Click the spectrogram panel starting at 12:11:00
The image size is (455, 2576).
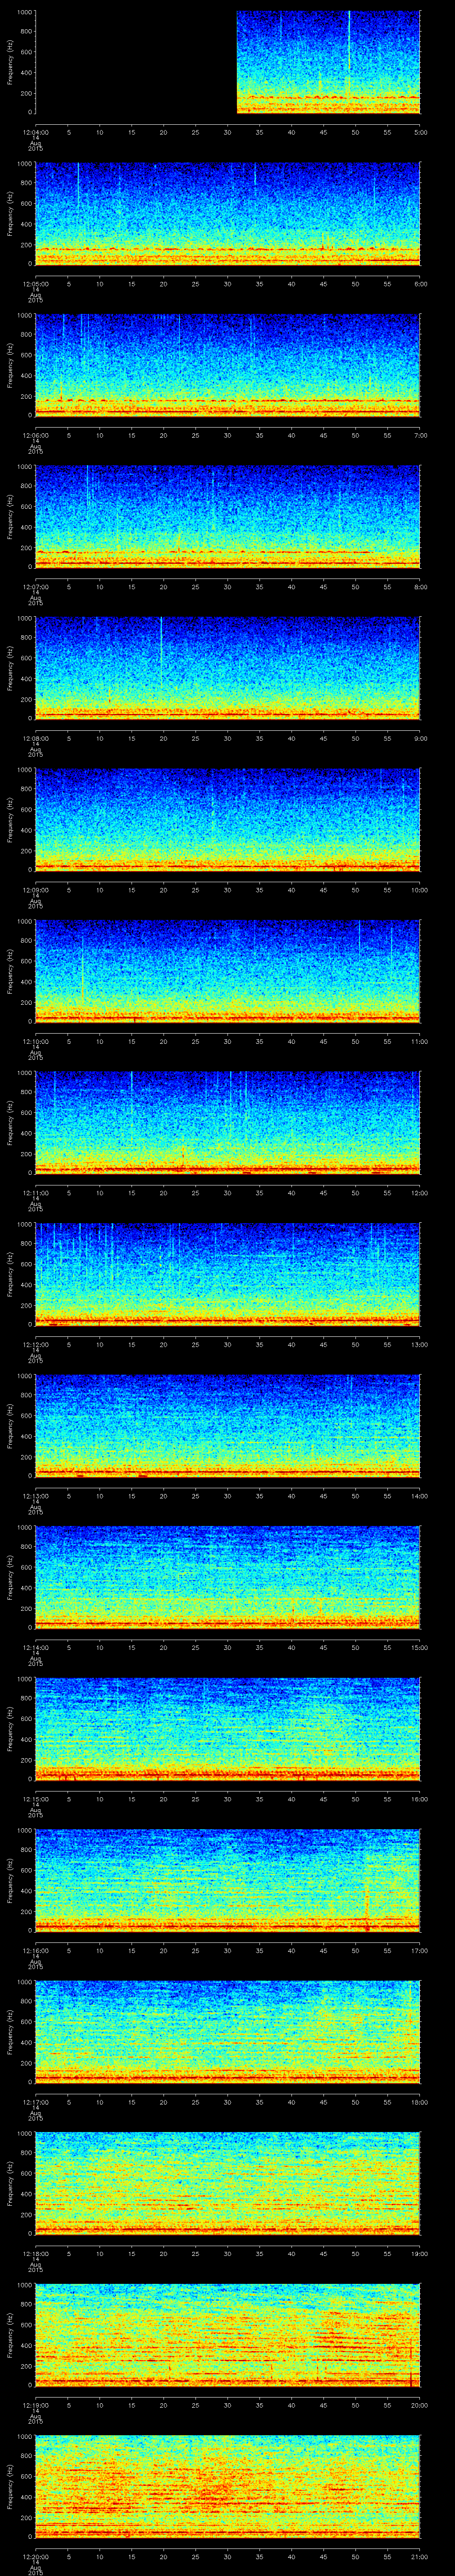(228, 1123)
